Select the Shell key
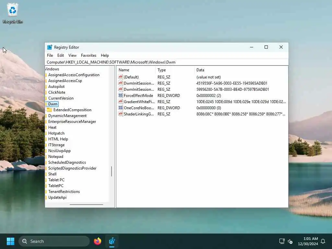Screen dimensions: 332x249 click(x=52, y=174)
